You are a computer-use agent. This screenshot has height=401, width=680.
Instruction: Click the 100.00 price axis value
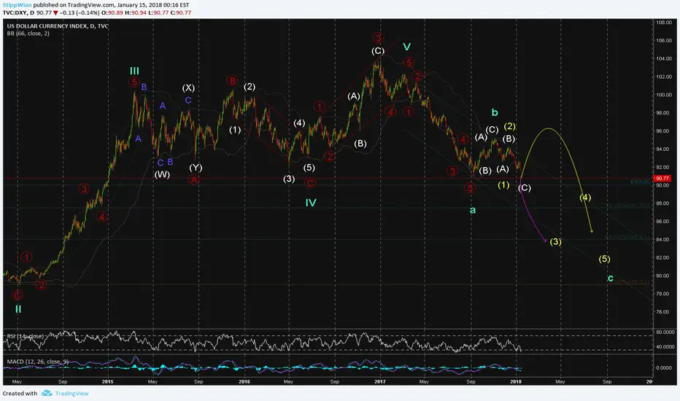point(663,95)
